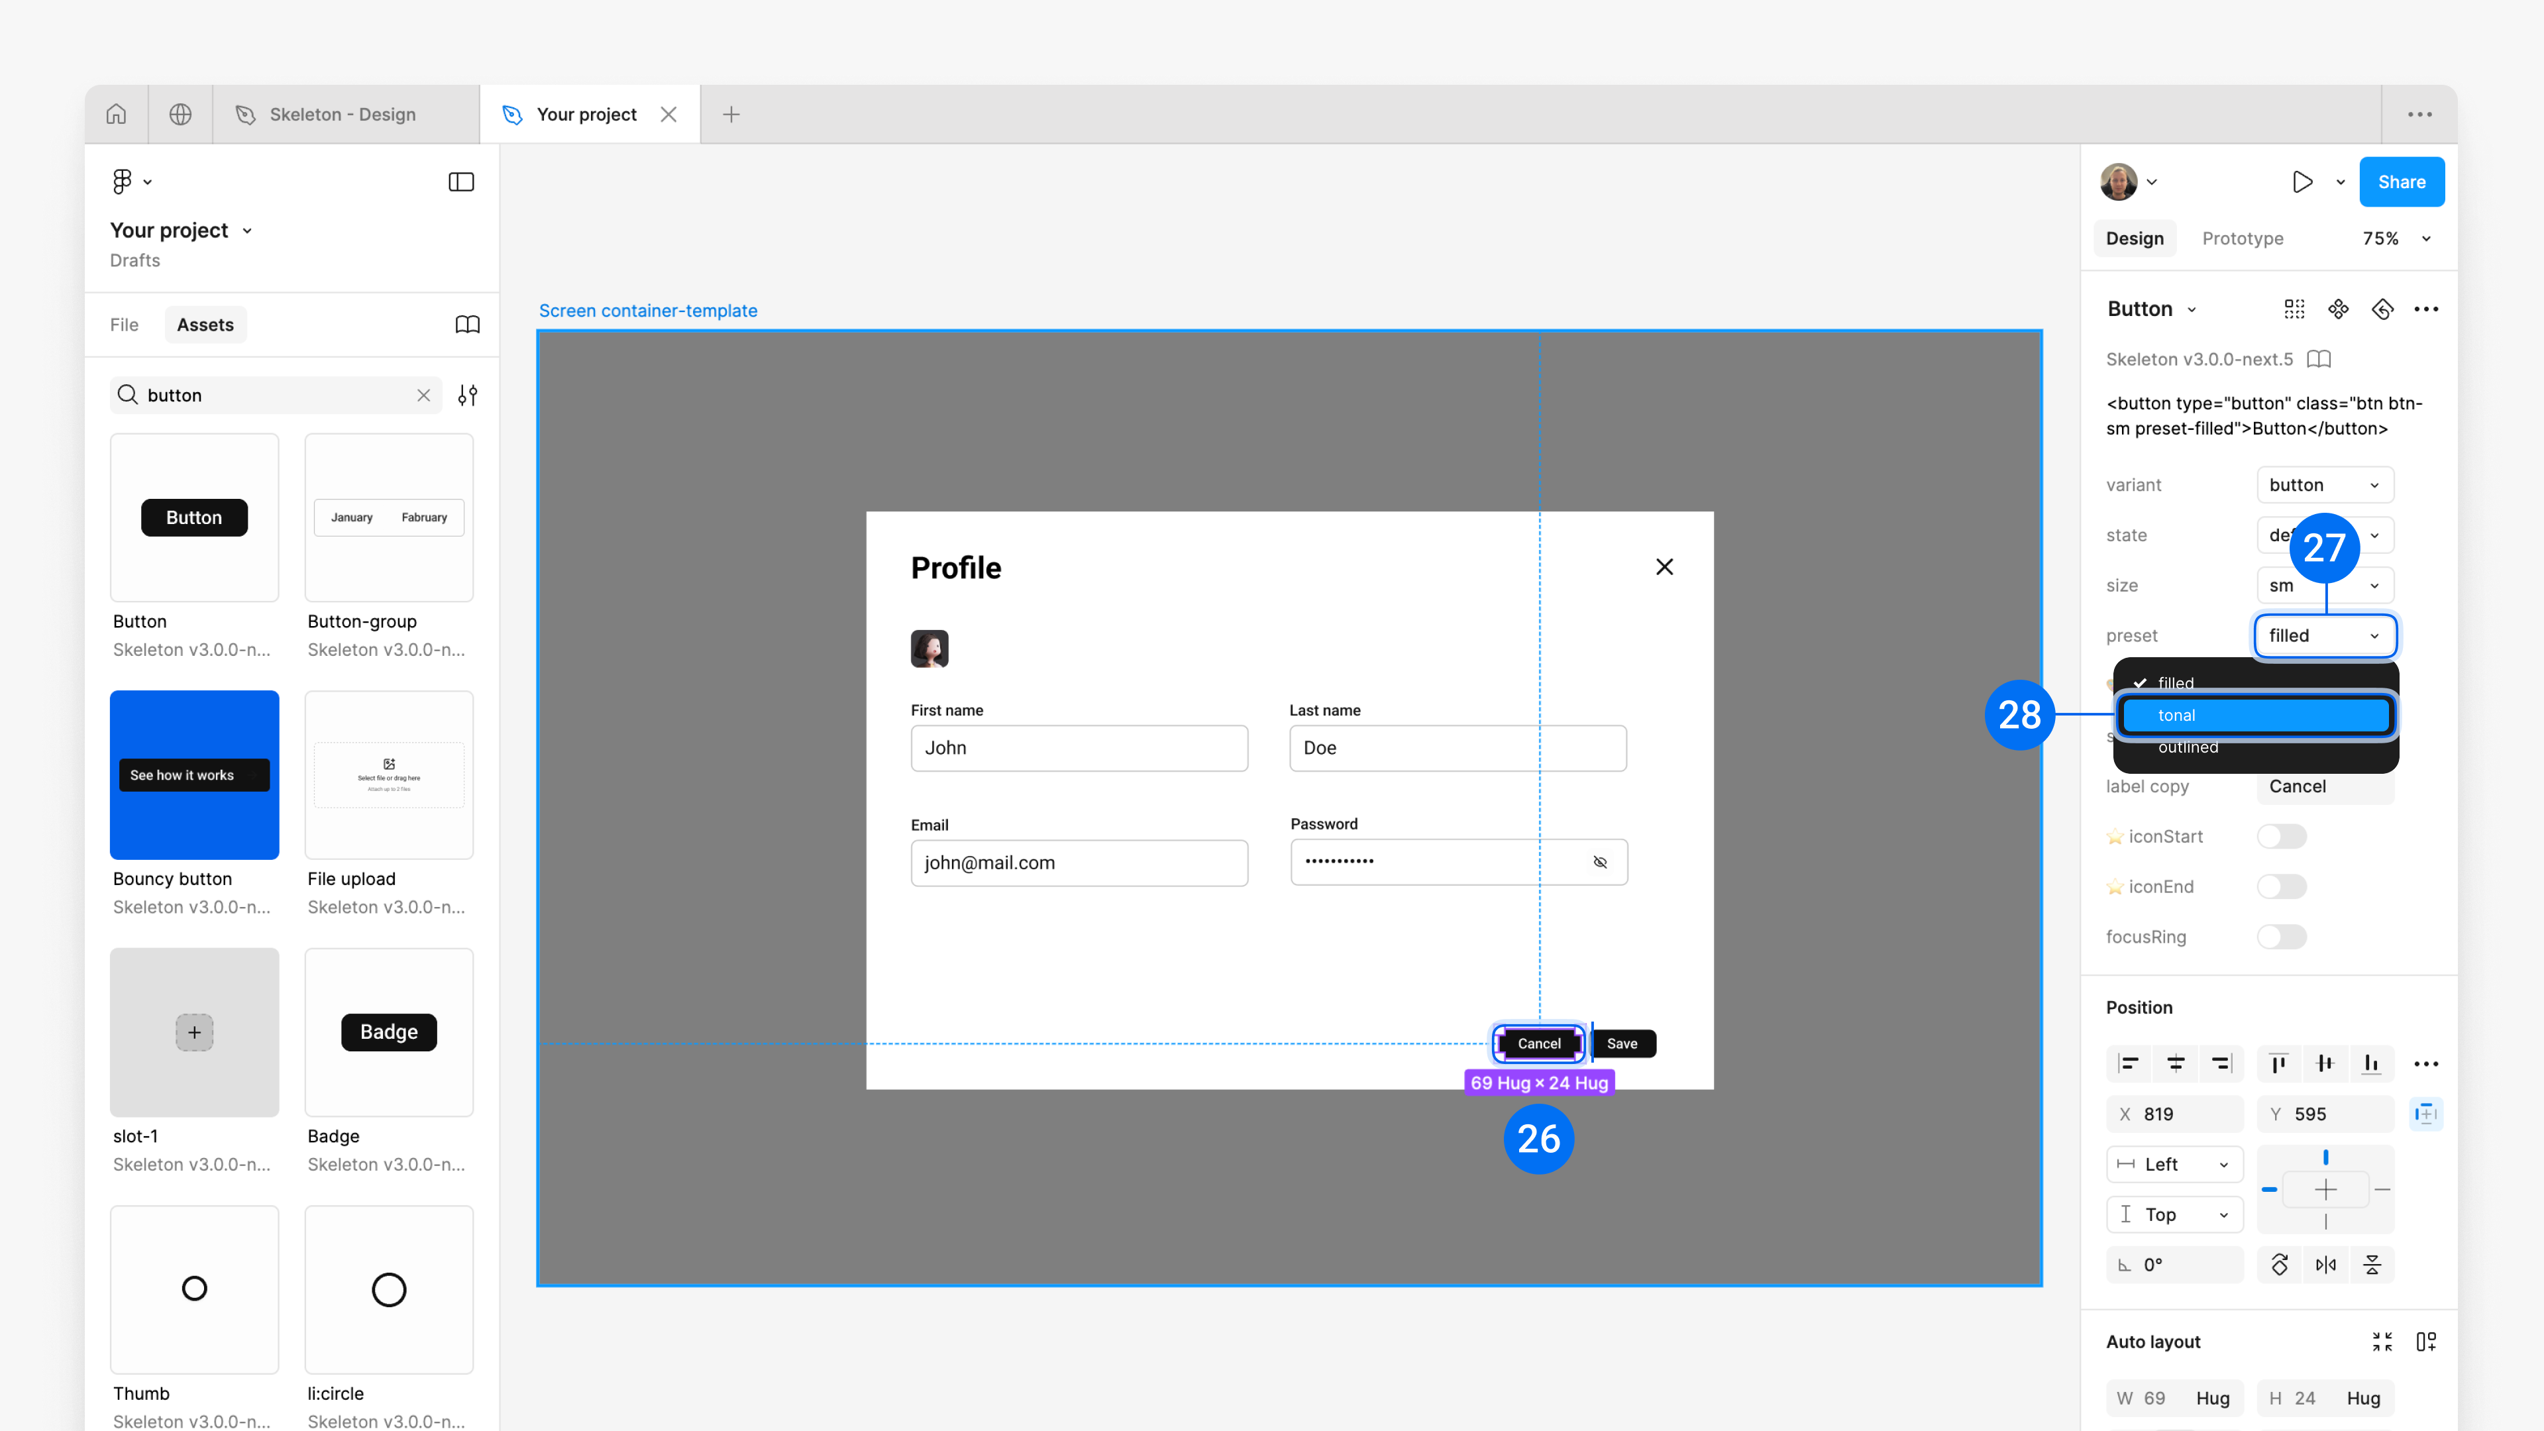Screen dimensions: 2544x1431
Task: Click the Badge component thumbnail
Action: pyautogui.click(x=389, y=1032)
